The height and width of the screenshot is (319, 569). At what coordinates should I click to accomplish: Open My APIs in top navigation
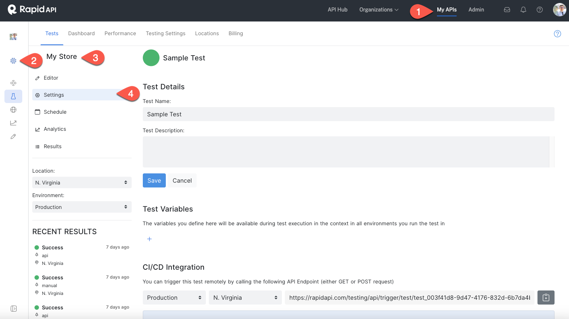(x=447, y=10)
